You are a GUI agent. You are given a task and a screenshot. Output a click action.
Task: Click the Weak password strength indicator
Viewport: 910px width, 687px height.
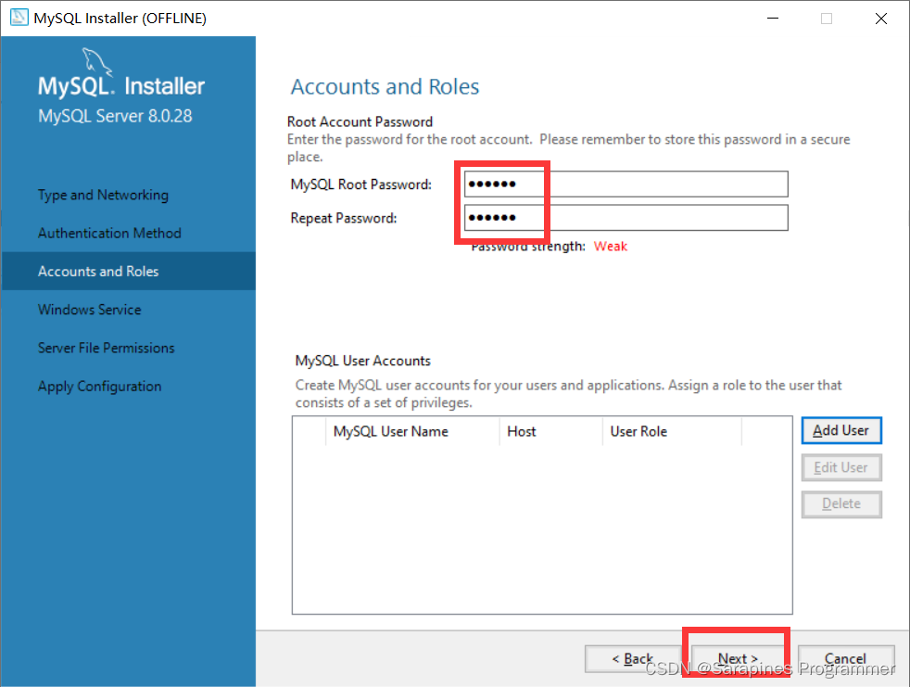click(610, 246)
